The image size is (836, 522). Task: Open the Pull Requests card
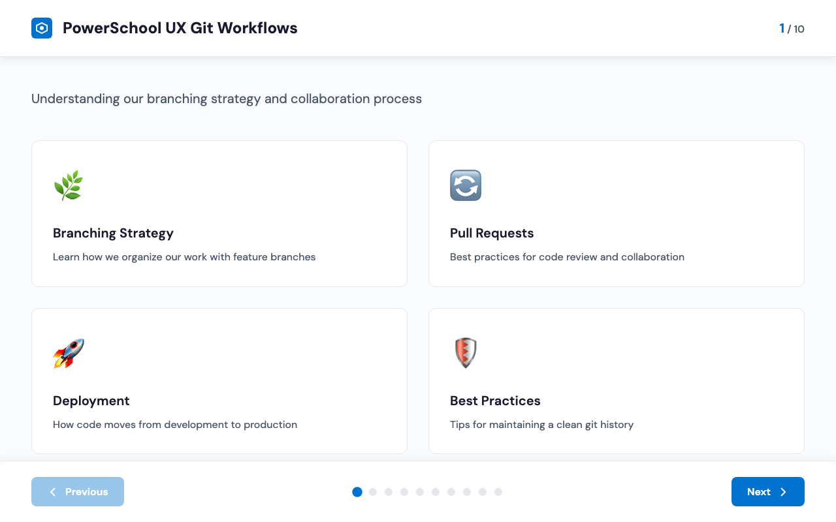point(617,213)
